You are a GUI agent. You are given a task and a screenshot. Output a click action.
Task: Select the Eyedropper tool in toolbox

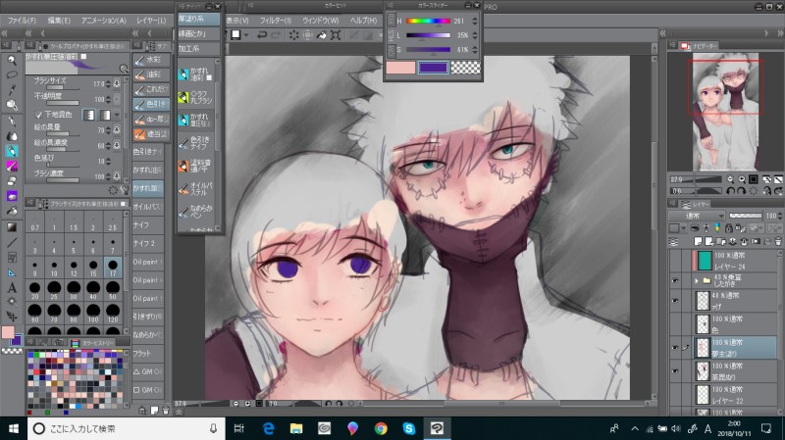click(12, 90)
